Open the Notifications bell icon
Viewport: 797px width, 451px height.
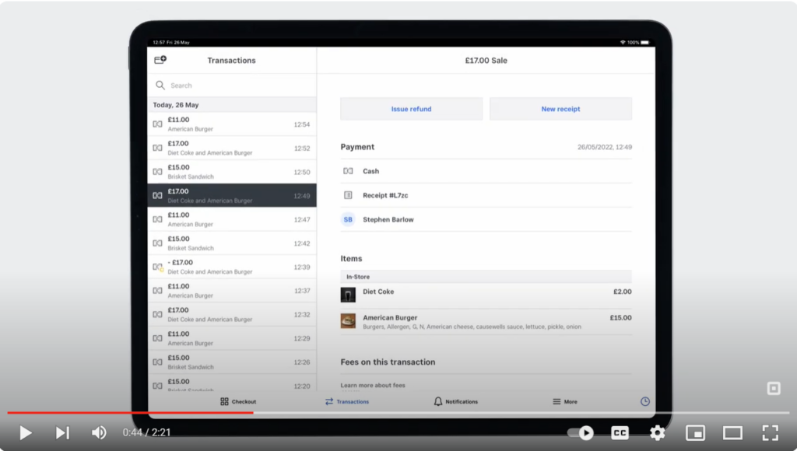click(x=437, y=400)
